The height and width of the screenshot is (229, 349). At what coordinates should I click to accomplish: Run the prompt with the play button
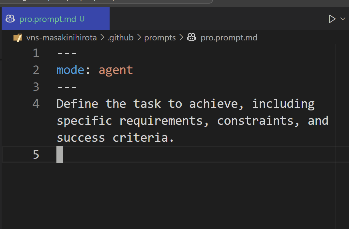(x=332, y=19)
